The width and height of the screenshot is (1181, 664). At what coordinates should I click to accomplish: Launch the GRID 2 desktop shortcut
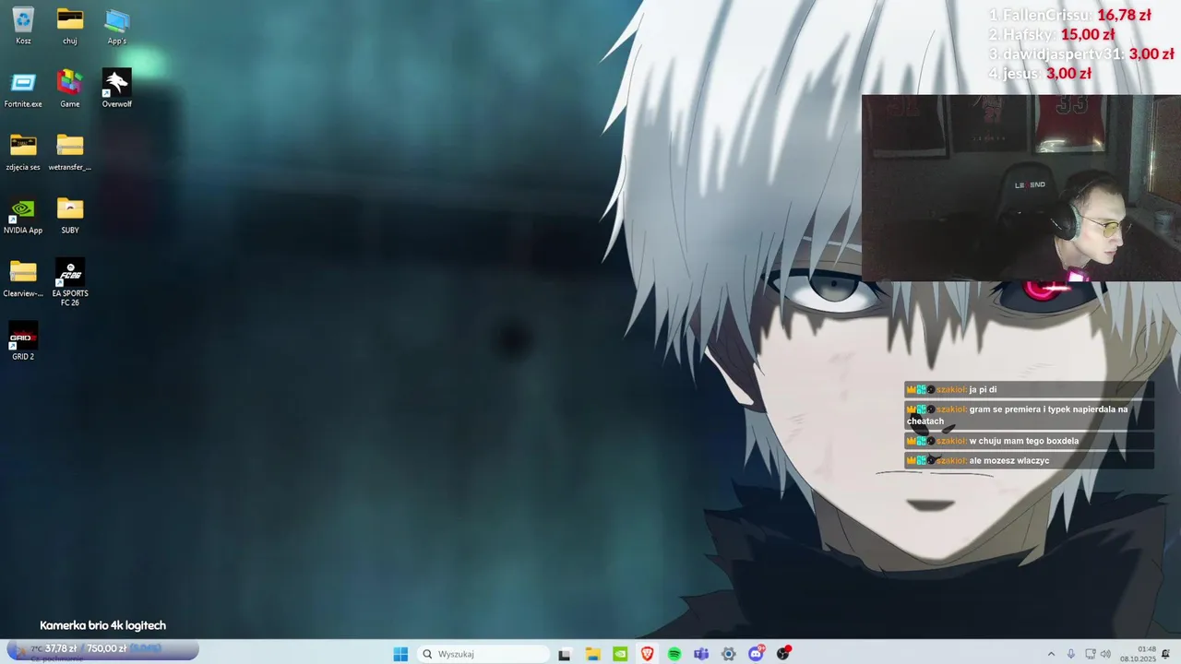coord(23,341)
